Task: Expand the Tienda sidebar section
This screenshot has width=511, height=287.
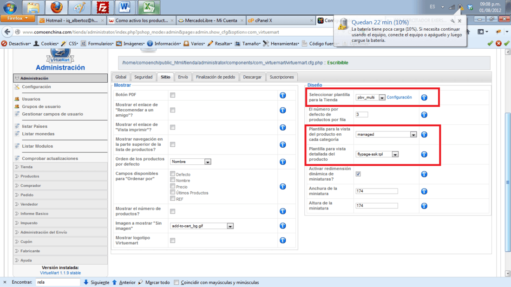Action: 60,167
